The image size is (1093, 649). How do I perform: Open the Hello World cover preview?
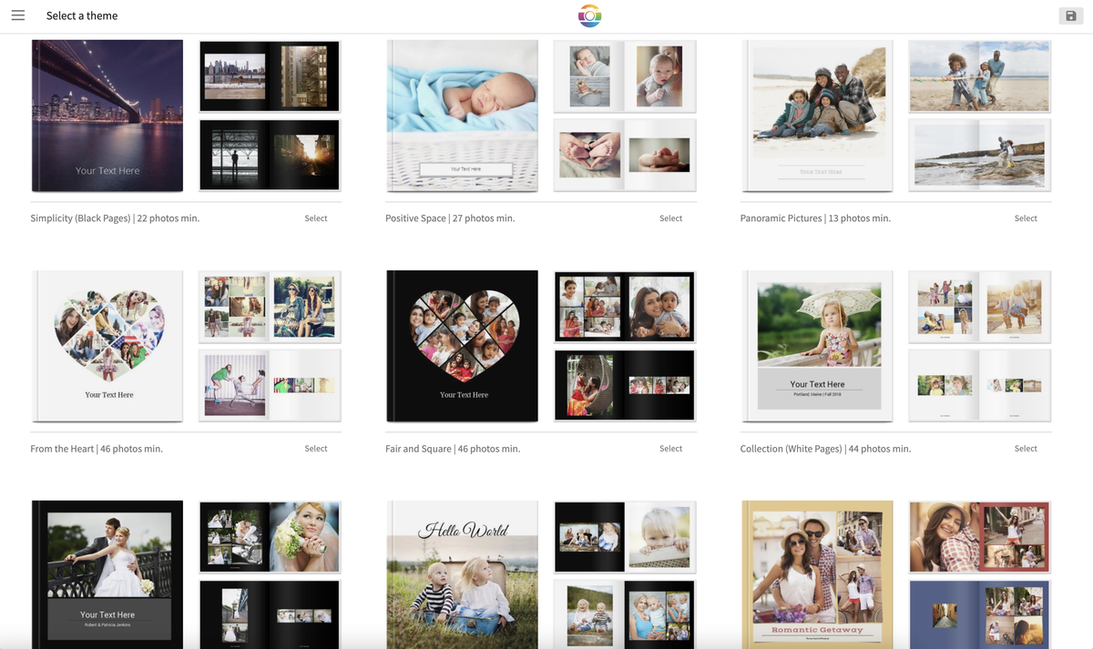[462, 574]
